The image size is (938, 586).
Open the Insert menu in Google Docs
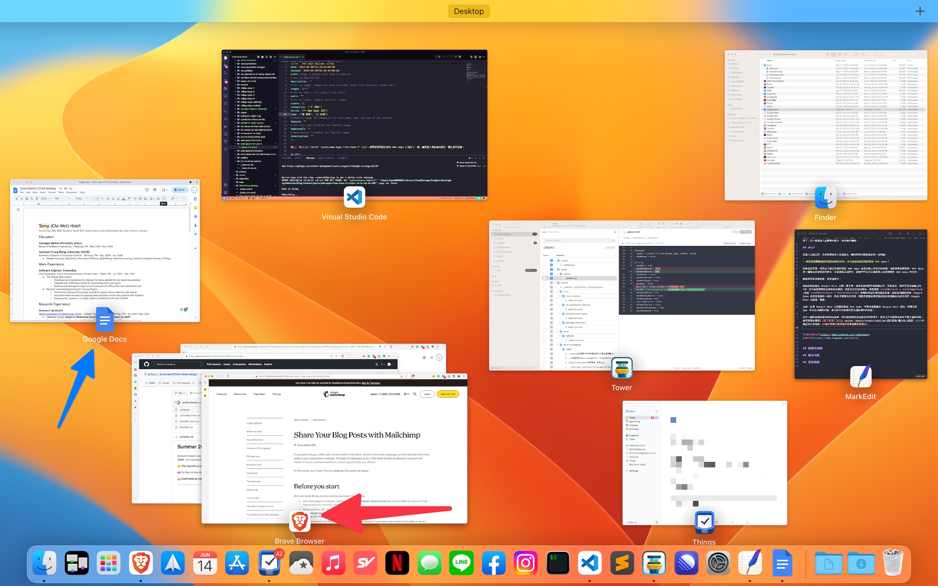click(x=43, y=193)
